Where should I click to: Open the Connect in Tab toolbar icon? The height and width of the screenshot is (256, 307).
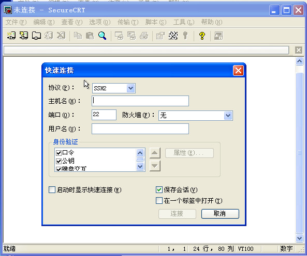click(x=36, y=36)
